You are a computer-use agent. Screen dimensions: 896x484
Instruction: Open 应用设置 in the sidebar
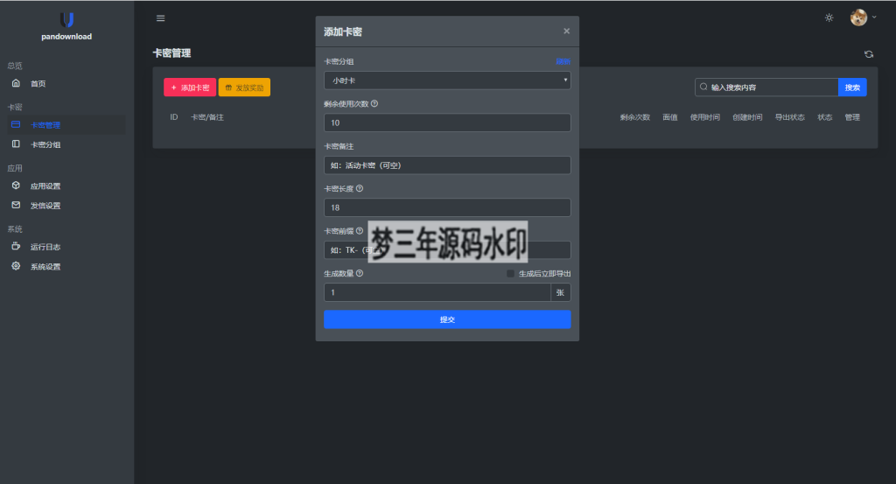45,186
